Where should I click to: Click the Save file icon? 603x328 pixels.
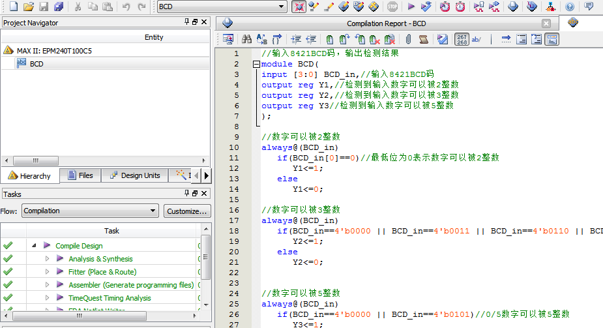44,7
